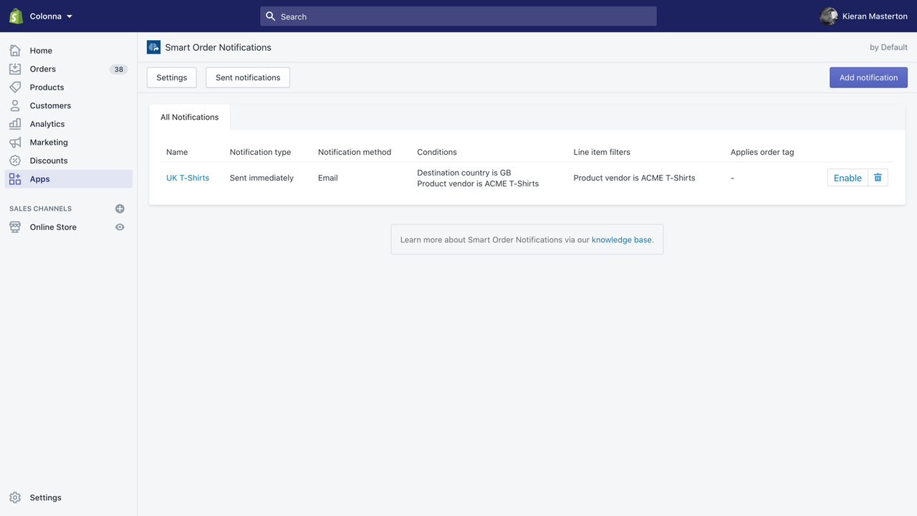Select the Products icon in sidebar
The width and height of the screenshot is (917, 516).
[x=14, y=87]
